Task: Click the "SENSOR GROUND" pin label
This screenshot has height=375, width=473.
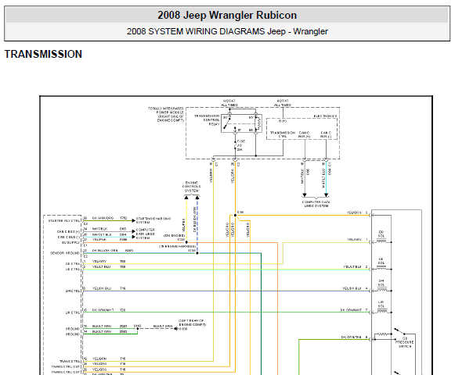Action: [x=65, y=253]
